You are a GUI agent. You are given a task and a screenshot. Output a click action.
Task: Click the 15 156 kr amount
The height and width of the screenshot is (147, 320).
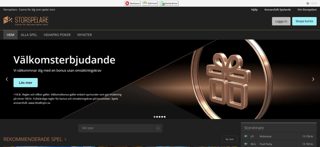[307, 136]
